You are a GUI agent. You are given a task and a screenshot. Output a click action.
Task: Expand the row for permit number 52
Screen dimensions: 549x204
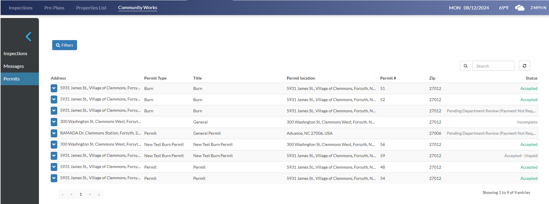click(x=54, y=99)
